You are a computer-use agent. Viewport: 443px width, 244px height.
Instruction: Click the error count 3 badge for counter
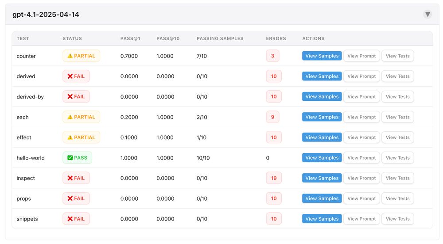[x=272, y=56]
